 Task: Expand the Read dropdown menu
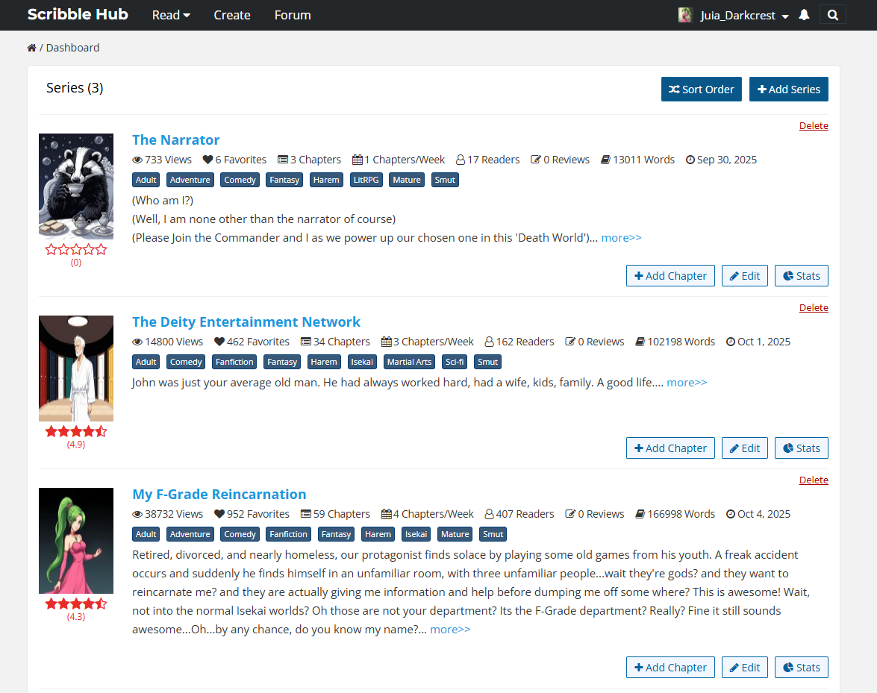coord(171,15)
